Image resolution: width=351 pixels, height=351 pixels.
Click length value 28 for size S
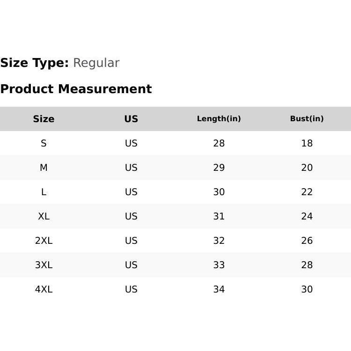point(219,143)
